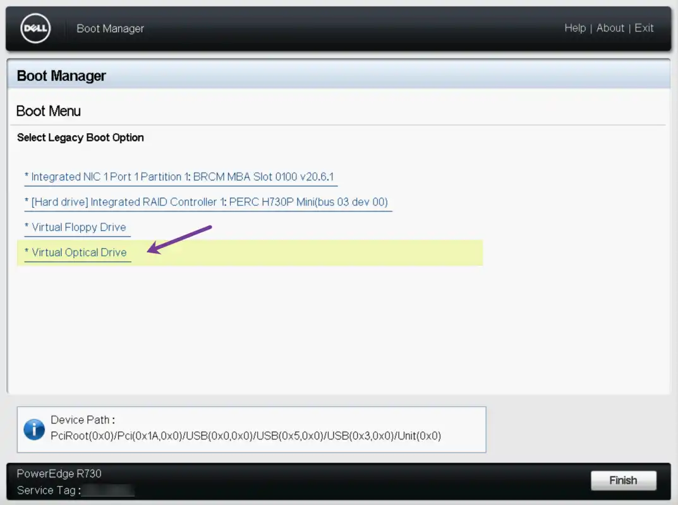Click the 'Select Legacy Boot Option' label

tap(80, 138)
